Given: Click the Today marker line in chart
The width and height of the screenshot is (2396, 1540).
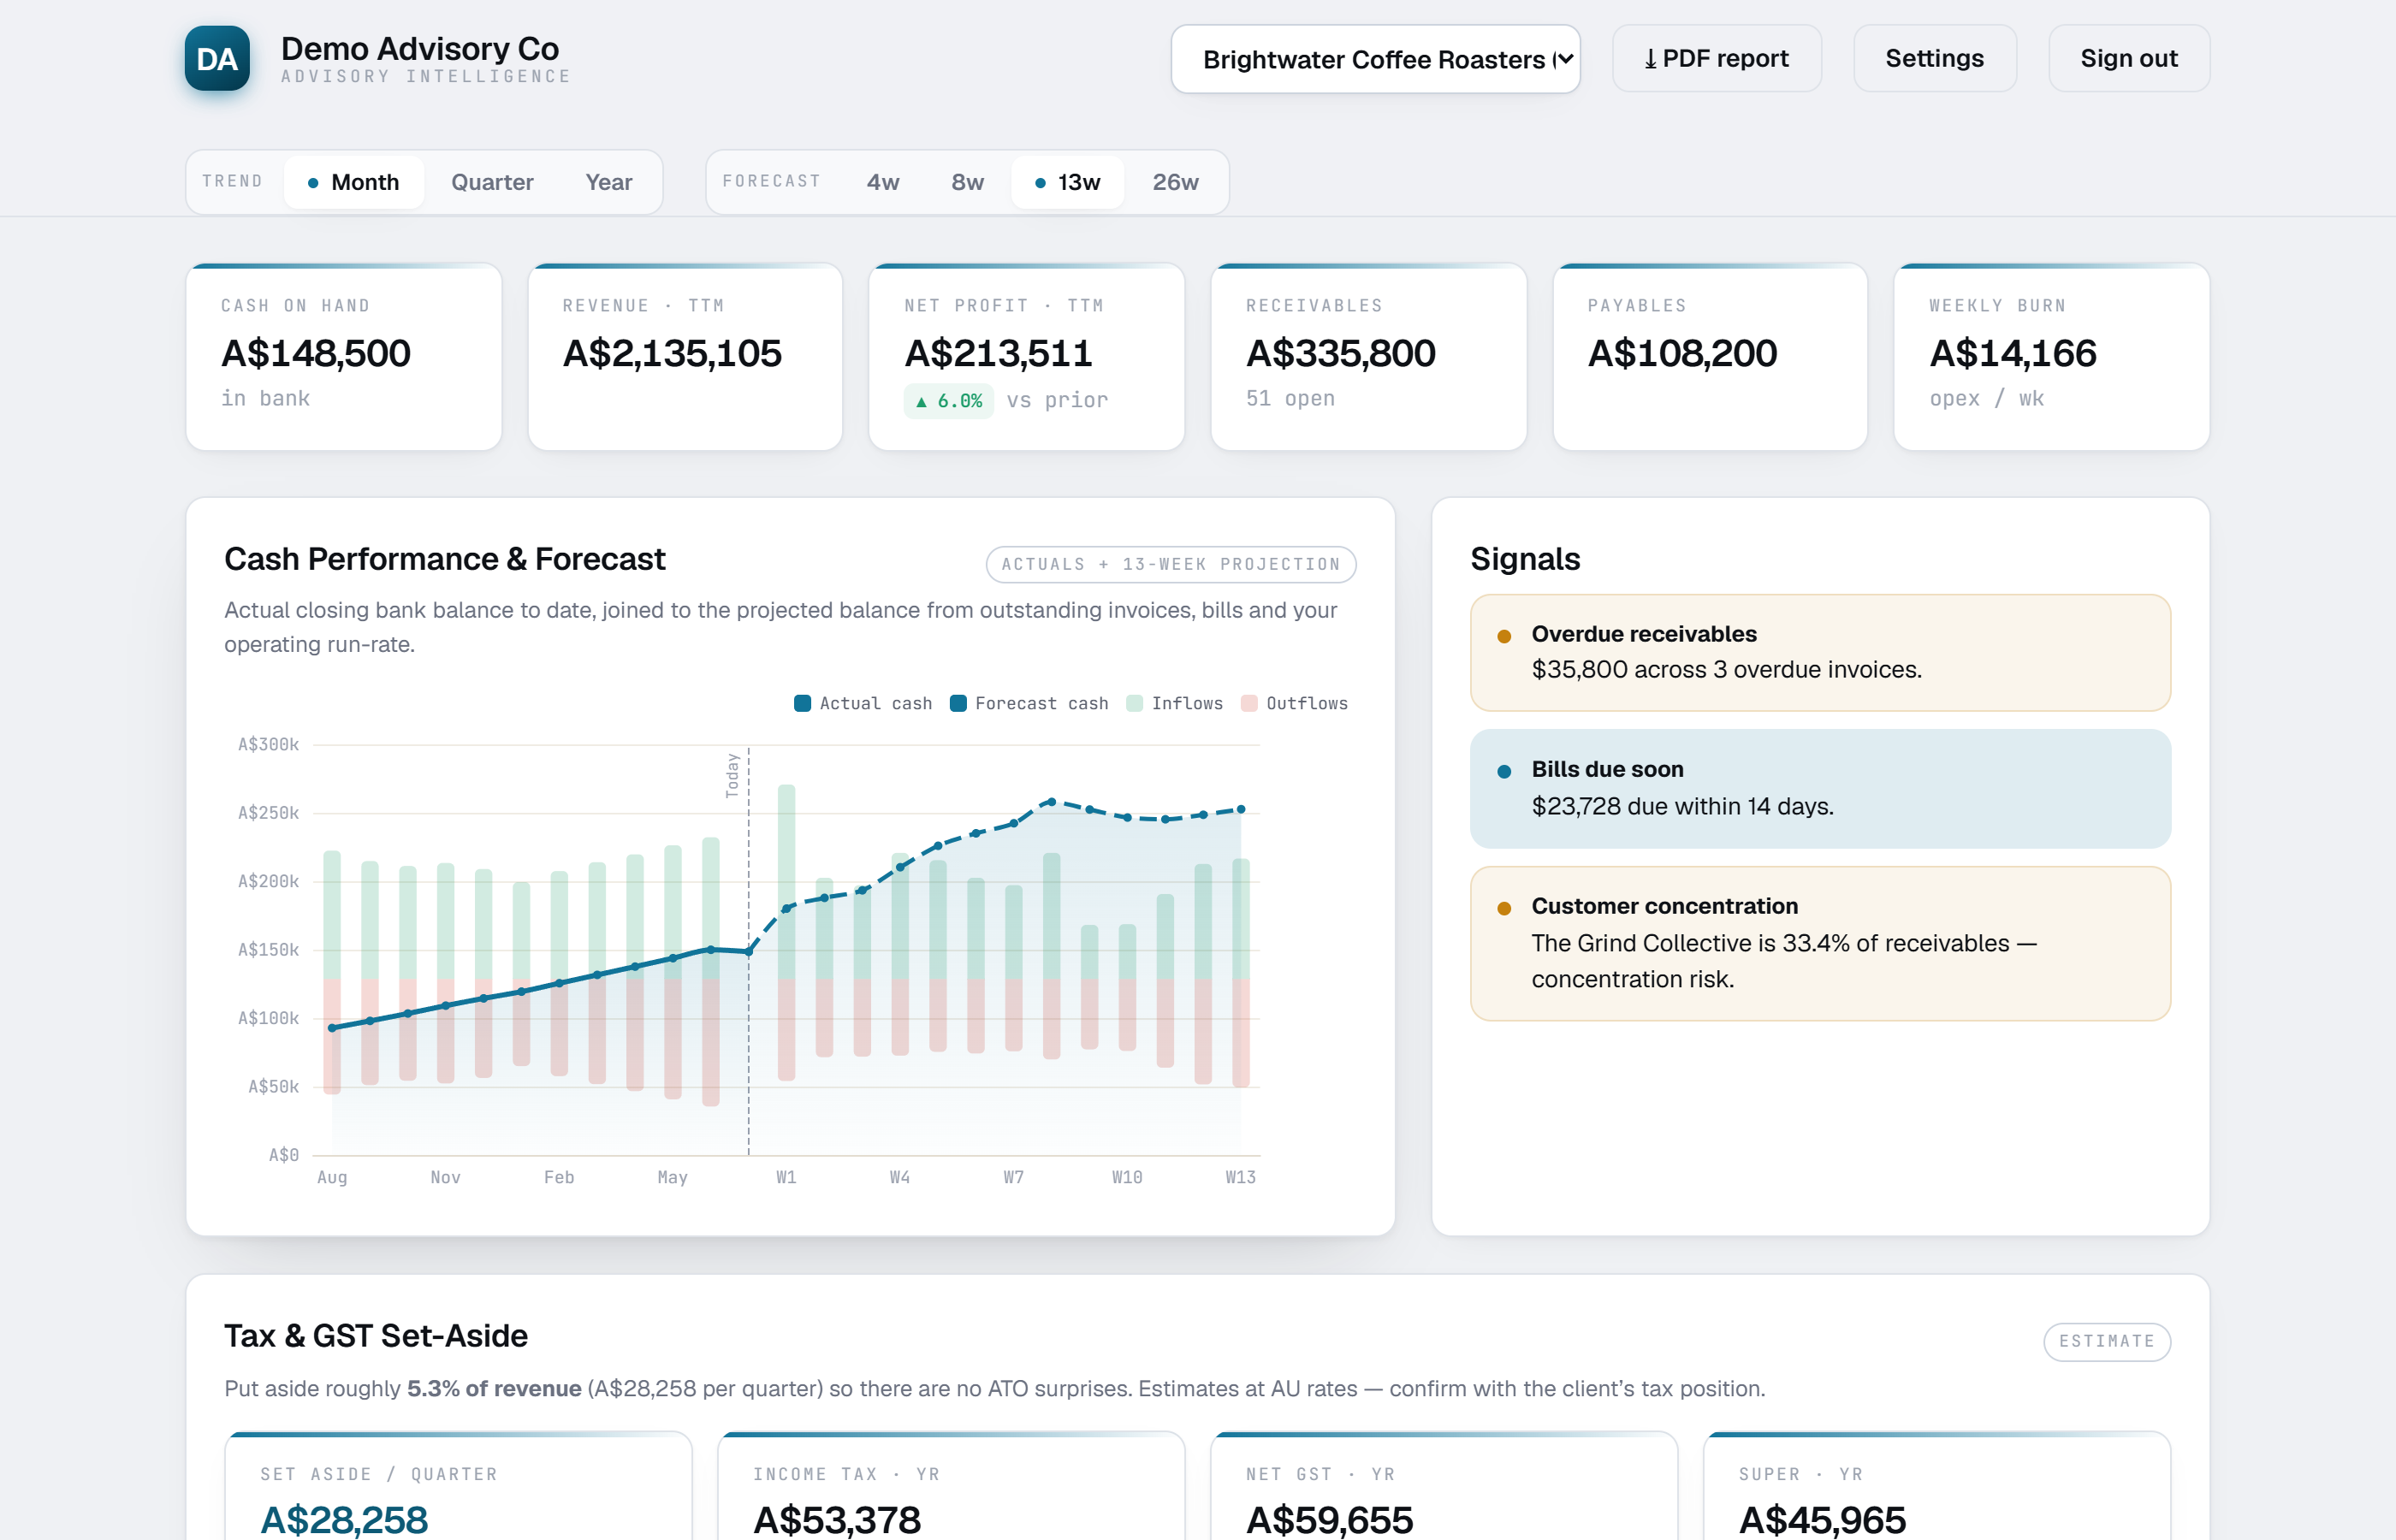Looking at the screenshot, I should [x=749, y=950].
